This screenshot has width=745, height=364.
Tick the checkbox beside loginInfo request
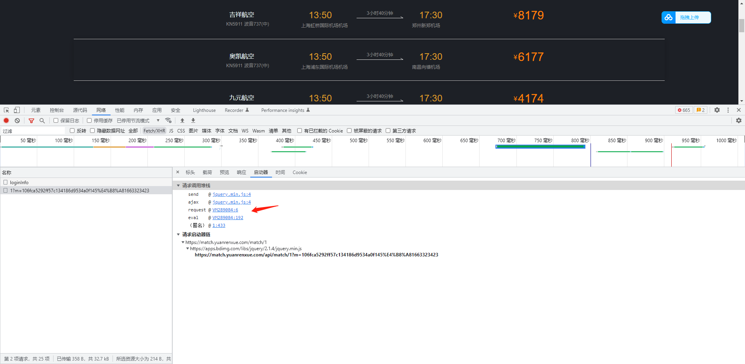point(5,182)
